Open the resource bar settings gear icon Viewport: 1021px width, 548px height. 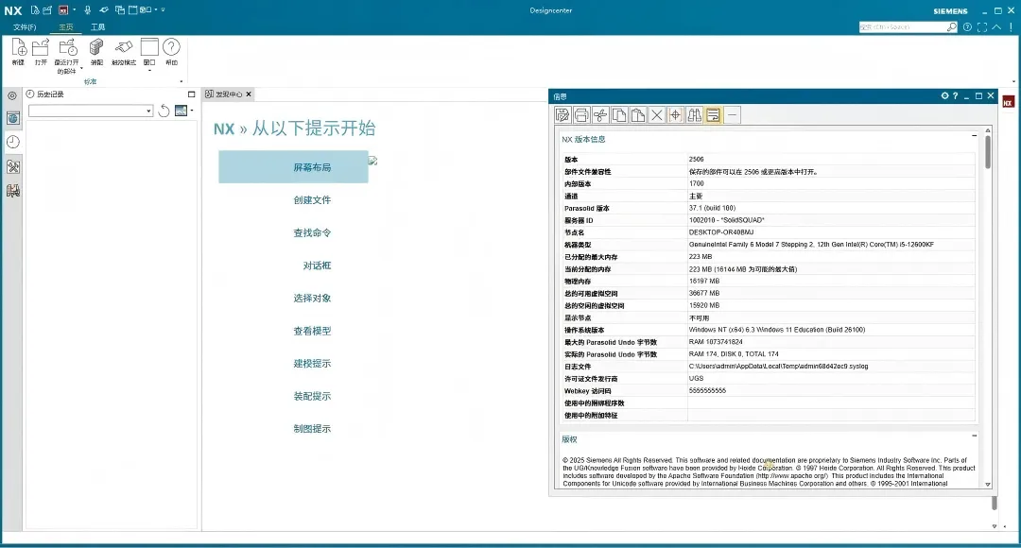pos(12,95)
